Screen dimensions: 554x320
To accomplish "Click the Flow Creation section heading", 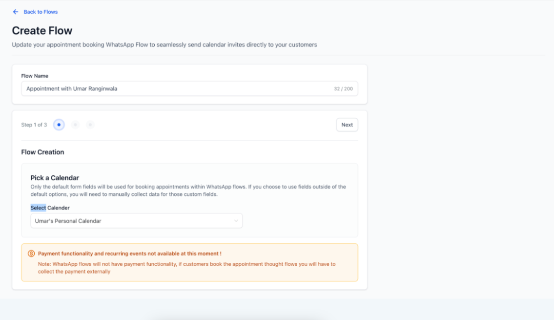I will [x=42, y=152].
